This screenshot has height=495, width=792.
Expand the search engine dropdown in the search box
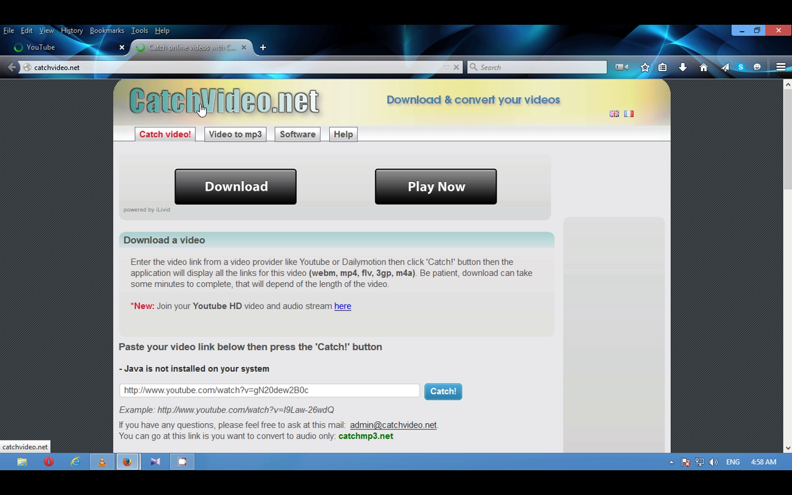tap(473, 66)
